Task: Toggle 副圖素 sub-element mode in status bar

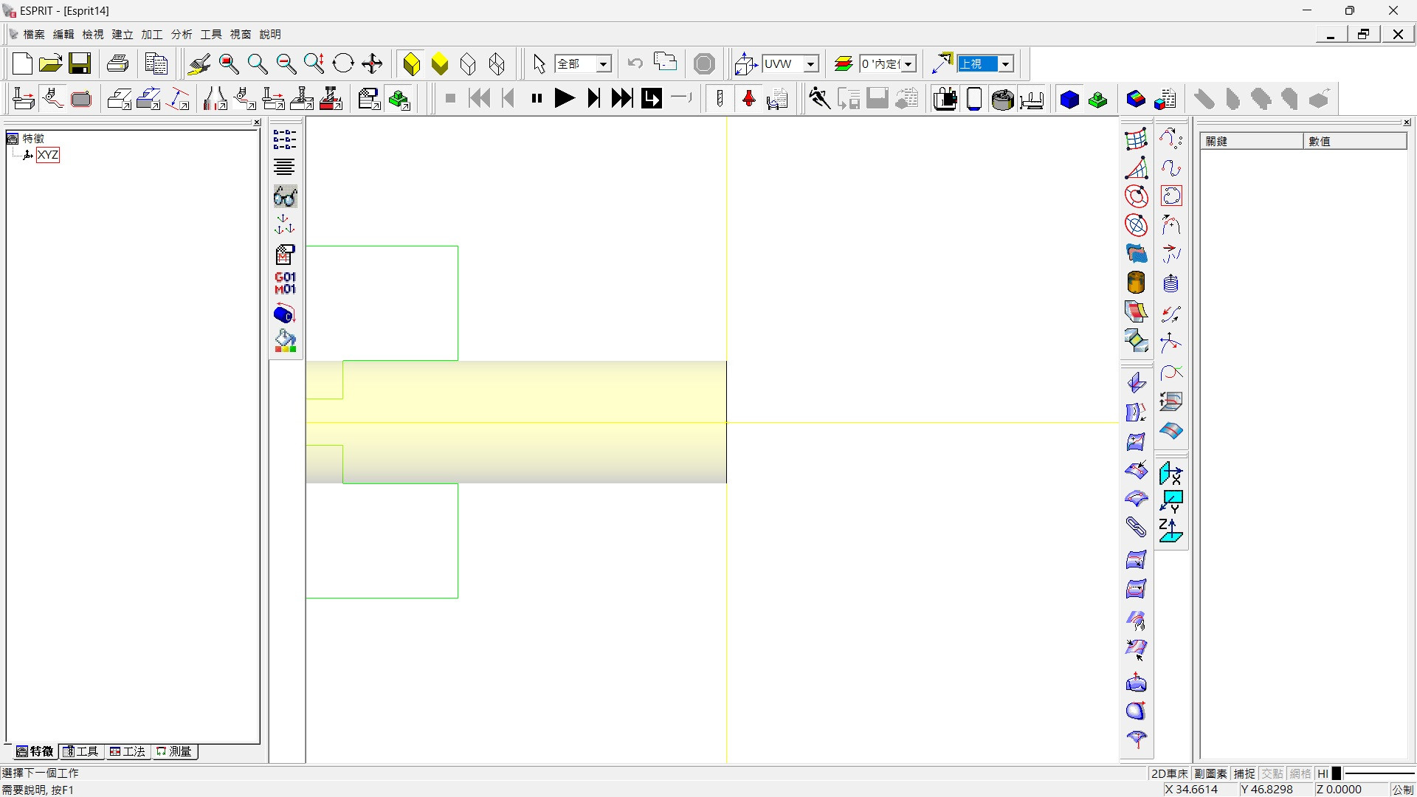Action: pyautogui.click(x=1210, y=773)
